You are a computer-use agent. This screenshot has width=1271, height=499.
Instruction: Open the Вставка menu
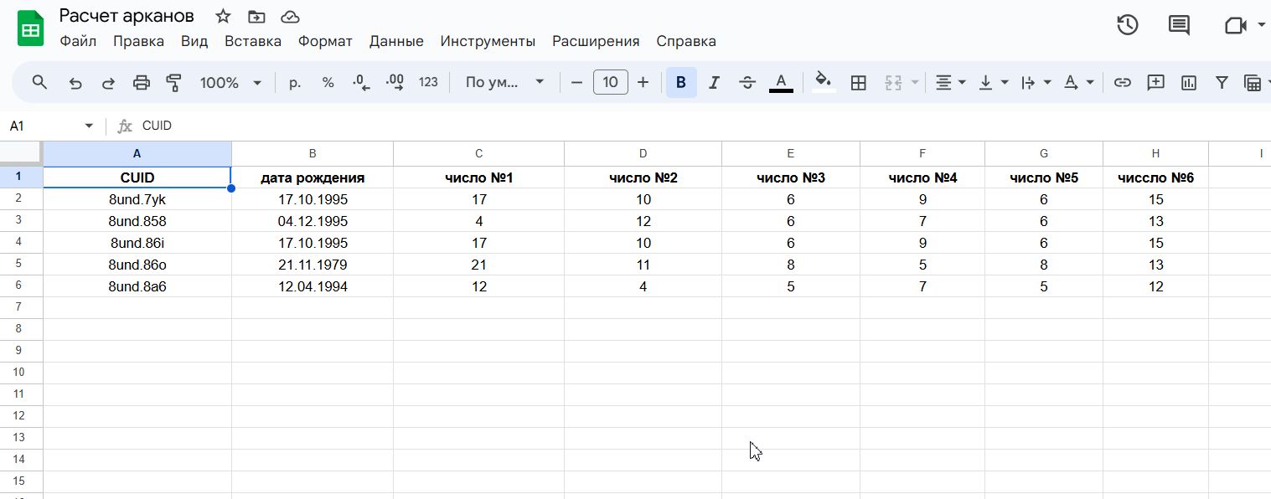(252, 41)
